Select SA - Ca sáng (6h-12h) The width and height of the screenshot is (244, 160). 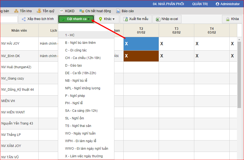tap(86, 110)
